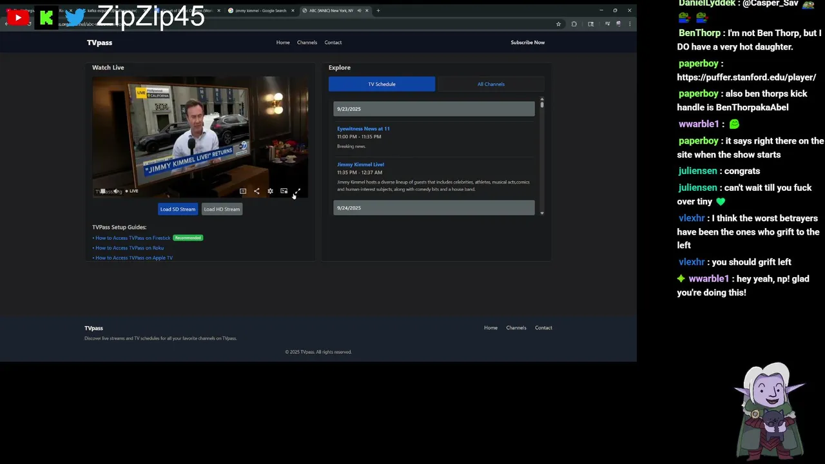Switch to the All Channels tab
Screen dimensions: 825x464
coord(491,84)
